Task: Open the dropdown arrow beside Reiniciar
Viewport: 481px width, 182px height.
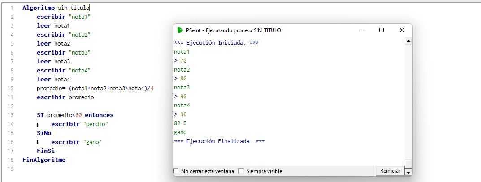Action: [x=408, y=172]
